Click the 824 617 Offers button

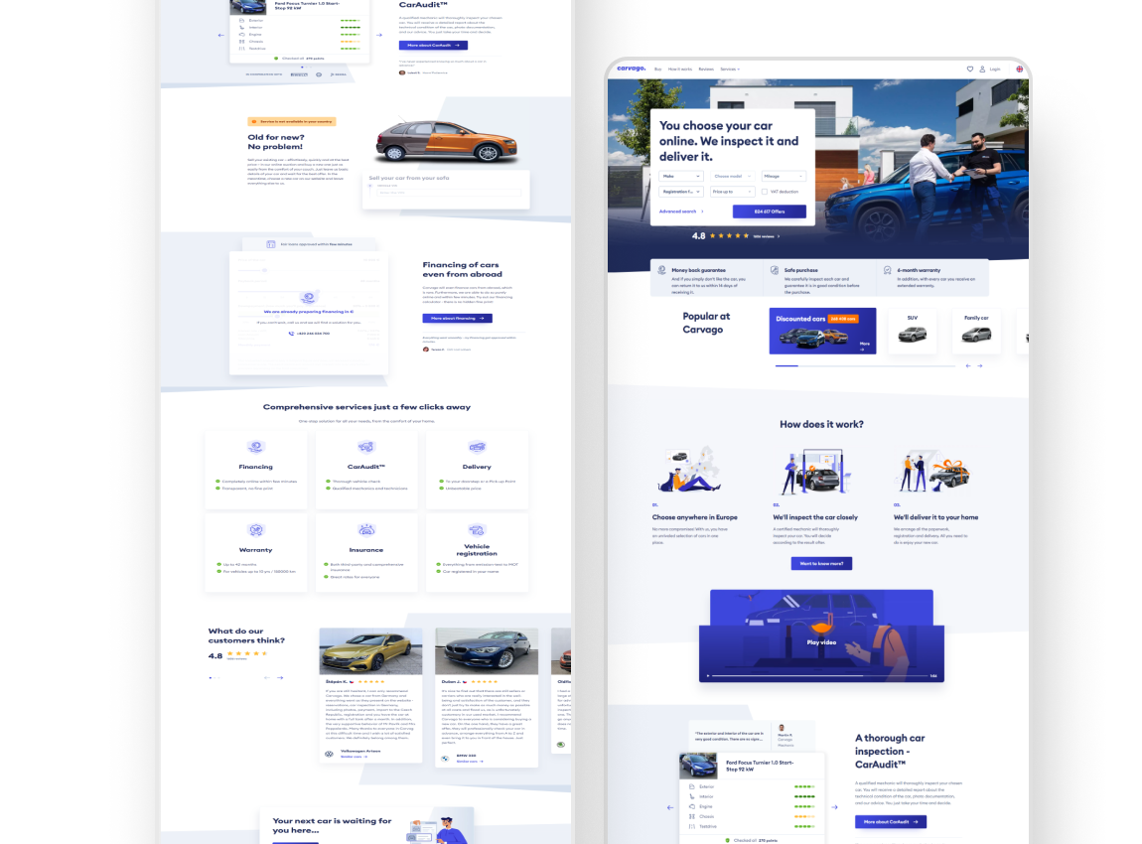pos(769,211)
